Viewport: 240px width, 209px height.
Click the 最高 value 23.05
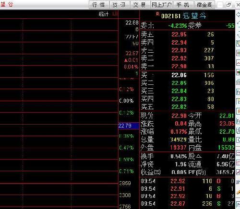point(227,124)
